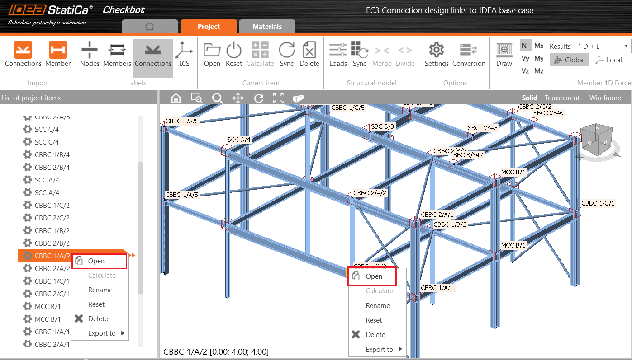Activate the Draw option for member forces

pyautogui.click(x=504, y=54)
